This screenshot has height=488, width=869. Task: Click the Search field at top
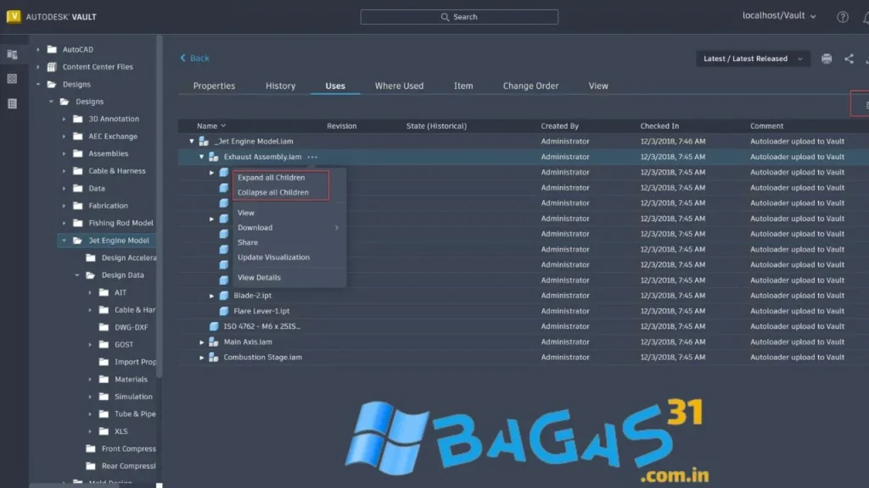click(459, 17)
